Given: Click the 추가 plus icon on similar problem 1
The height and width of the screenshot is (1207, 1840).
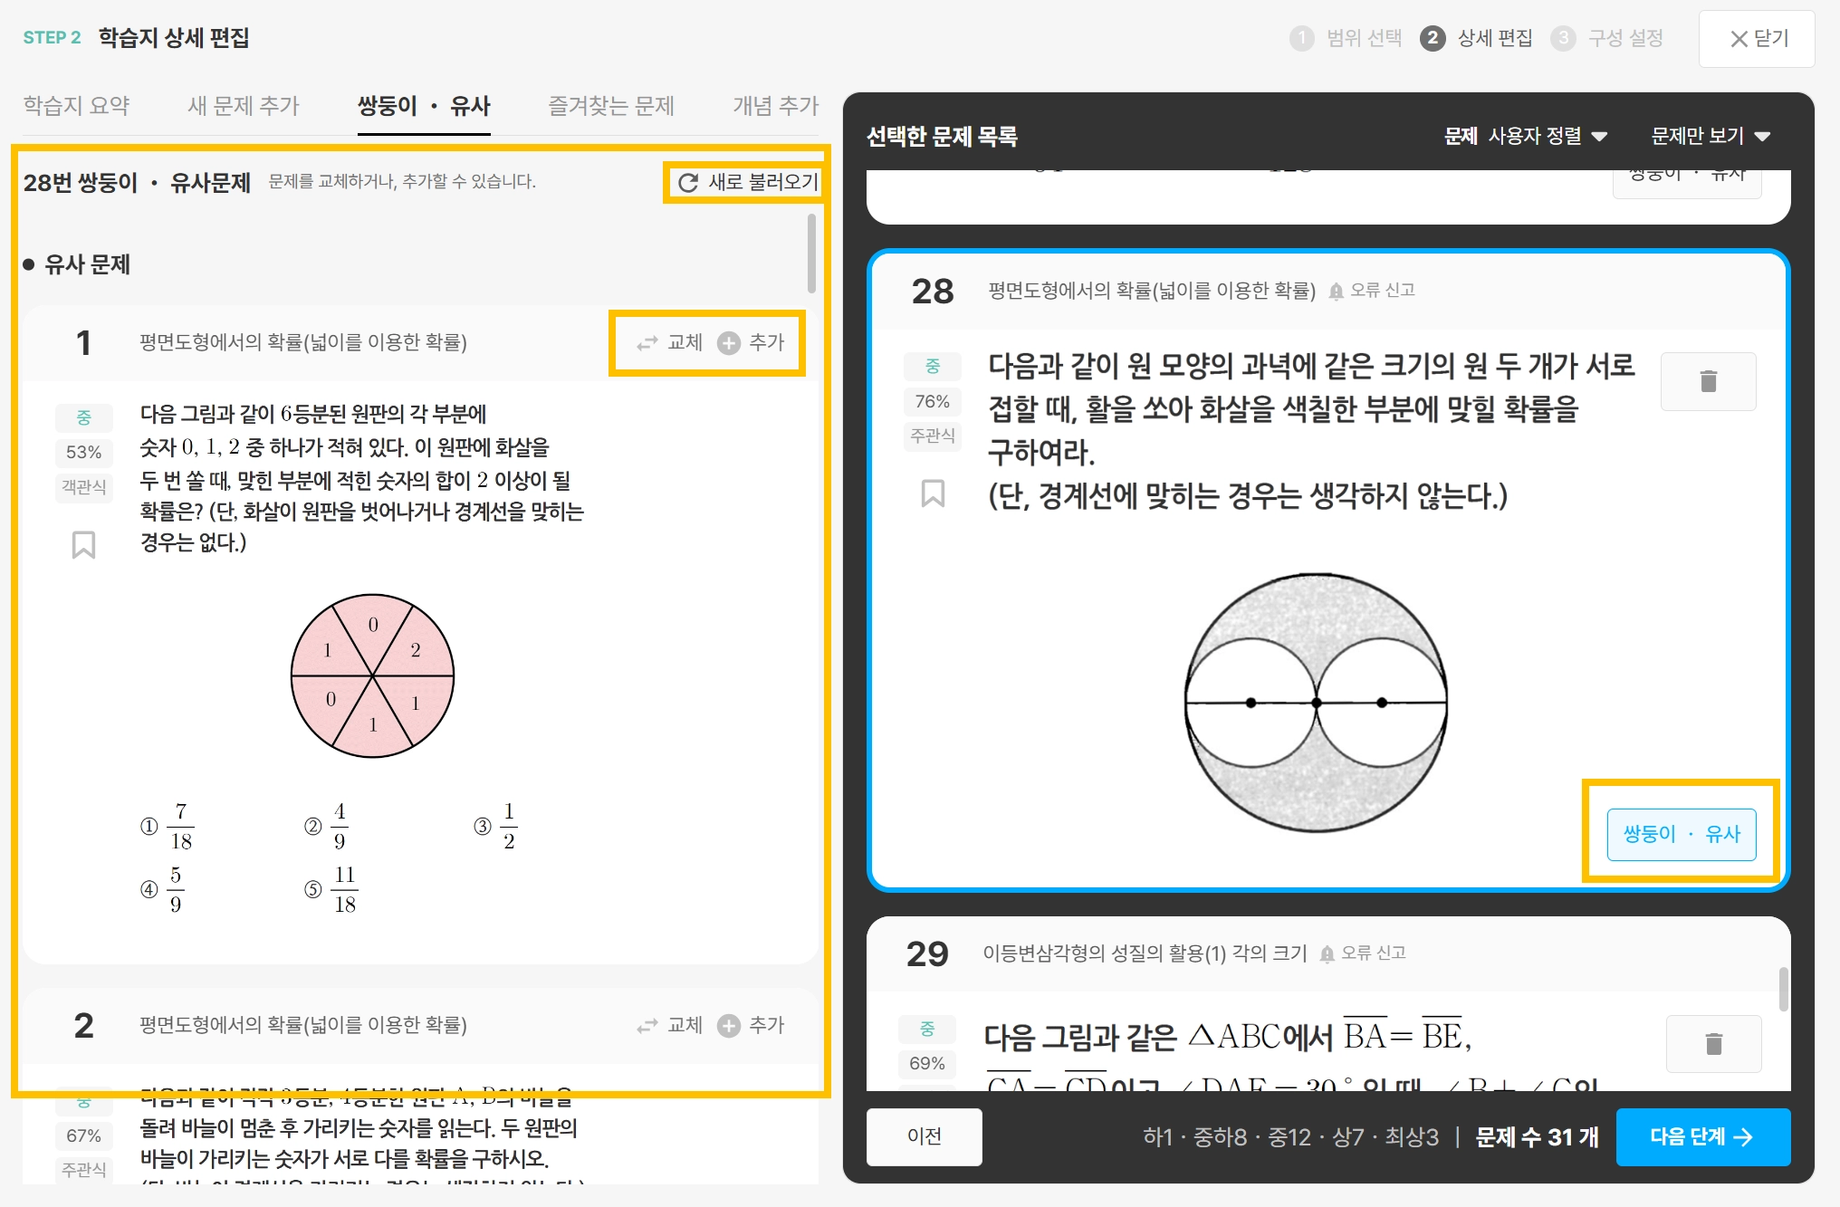Looking at the screenshot, I should [729, 343].
